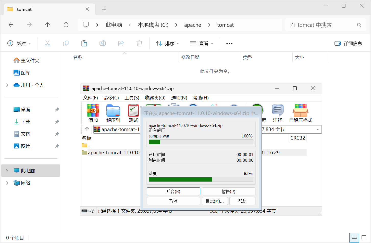Click the Explorer back arrow
Image resolution: width=371 pixels, height=243 pixels.
click(11, 25)
